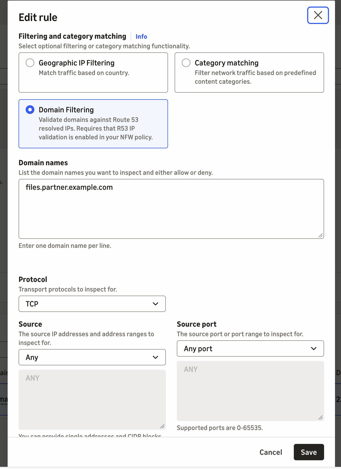The width and height of the screenshot is (341, 469).
Task: Click the Edit rule heading
Action: (38, 17)
